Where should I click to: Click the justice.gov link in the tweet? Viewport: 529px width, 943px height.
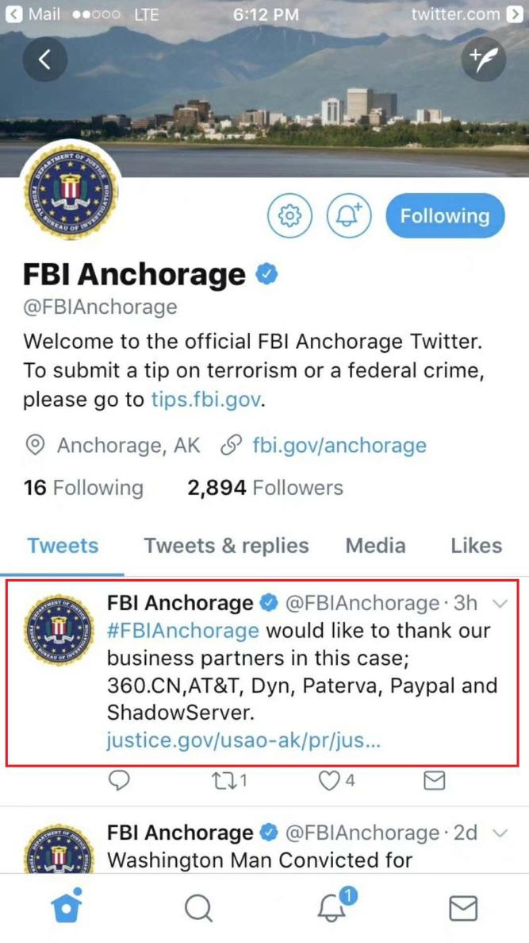[245, 740]
